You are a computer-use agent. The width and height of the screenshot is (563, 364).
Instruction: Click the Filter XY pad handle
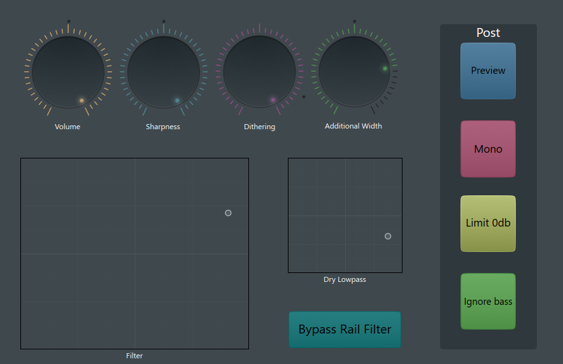click(x=228, y=213)
